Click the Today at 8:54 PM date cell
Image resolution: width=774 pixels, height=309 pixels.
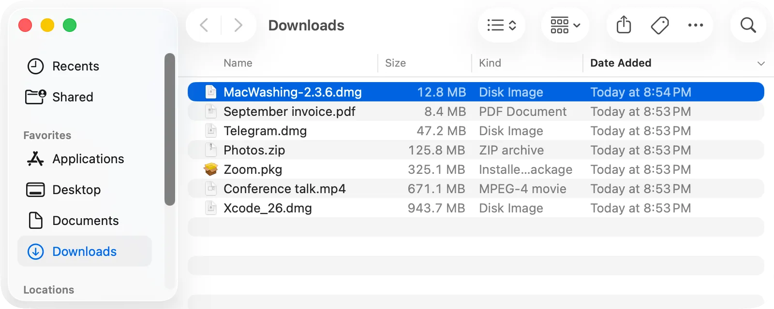[x=640, y=92]
